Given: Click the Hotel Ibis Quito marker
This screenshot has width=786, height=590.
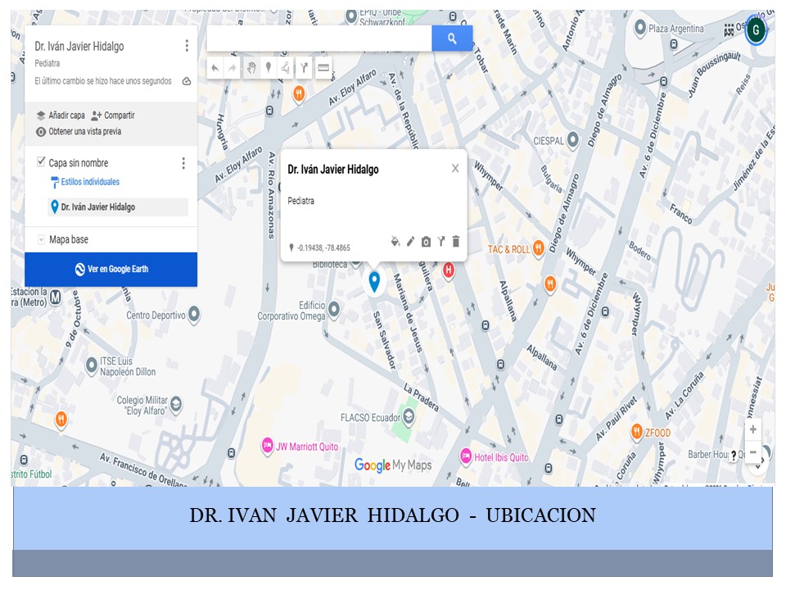Looking at the screenshot, I should 466,456.
